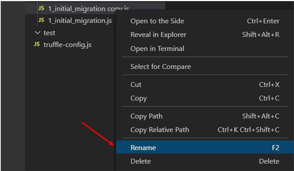This screenshot has height=171, width=294.
Task: Choose Reveal in Explorer
Action: (x=158, y=35)
